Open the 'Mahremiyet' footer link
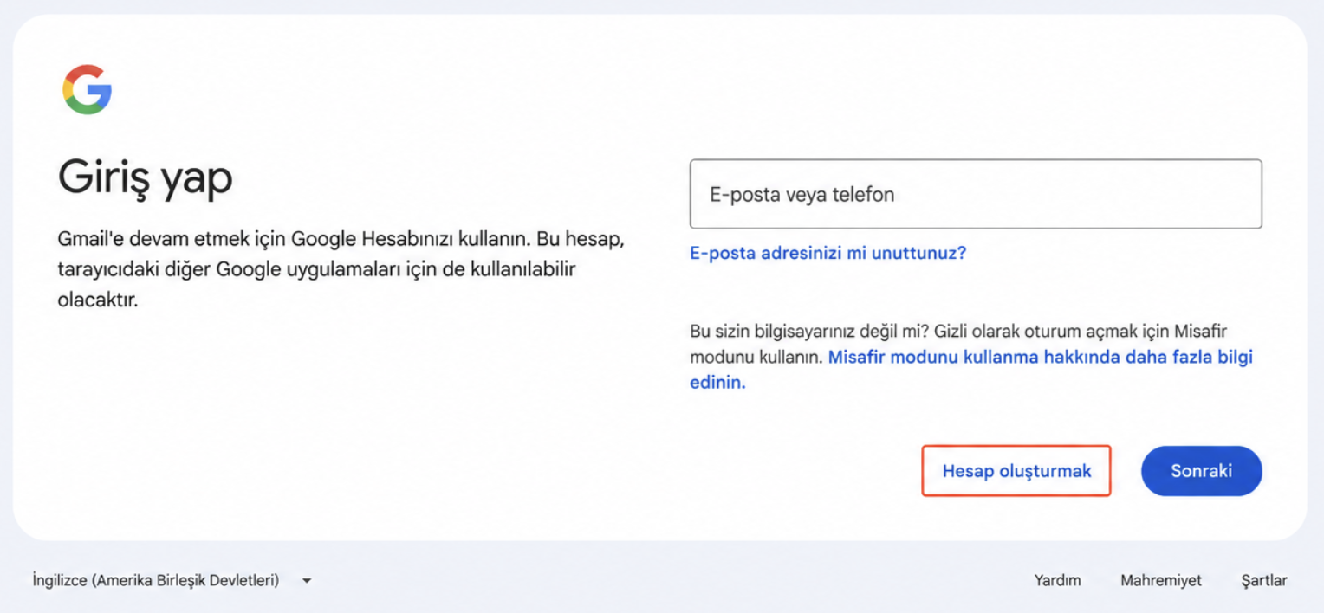Screen dimensions: 1324x613 pos(1161,580)
